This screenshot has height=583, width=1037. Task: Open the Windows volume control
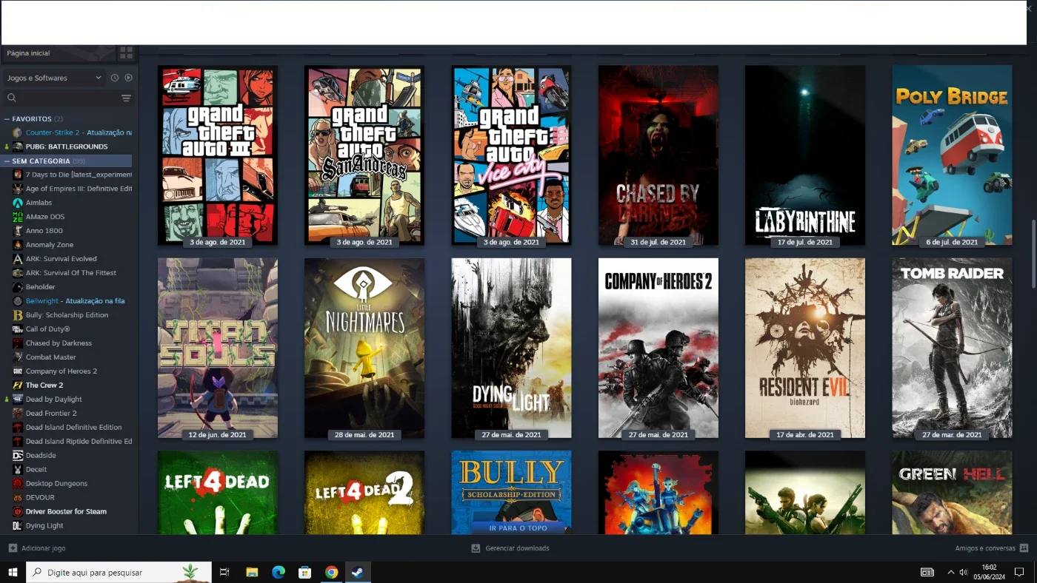963,572
